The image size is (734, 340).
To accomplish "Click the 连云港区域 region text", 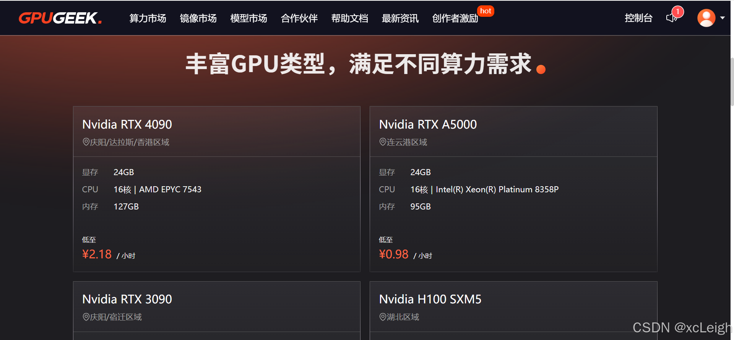I will [407, 142].
